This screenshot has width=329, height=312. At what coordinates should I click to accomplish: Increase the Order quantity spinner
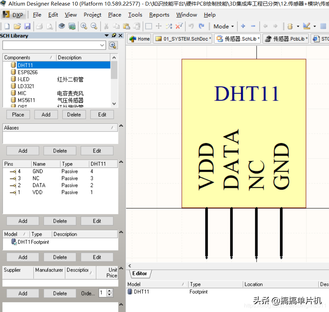pos(110,291)
